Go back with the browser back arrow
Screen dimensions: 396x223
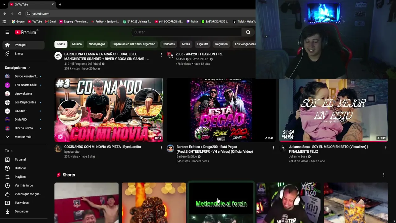coord(5,14)
